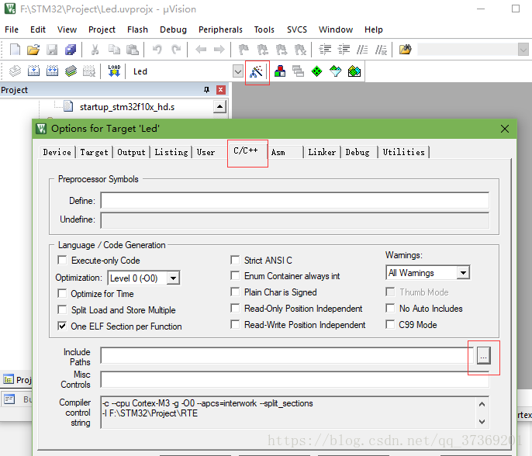532x456 pixels.
Task: Launch Pack Installer icon
Action: coord(354,71)
